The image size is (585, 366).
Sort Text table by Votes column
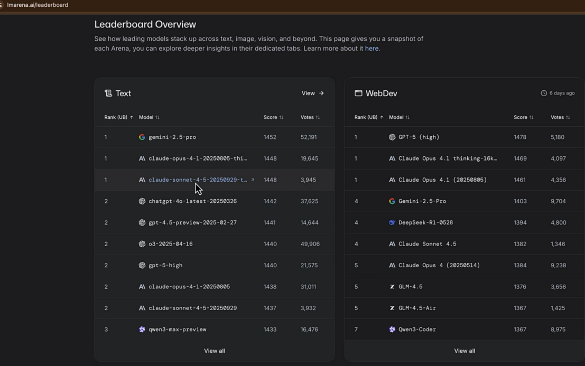point(310,117)
